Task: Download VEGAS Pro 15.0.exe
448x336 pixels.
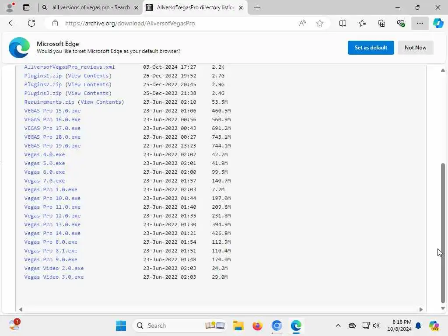Action: 52,111
